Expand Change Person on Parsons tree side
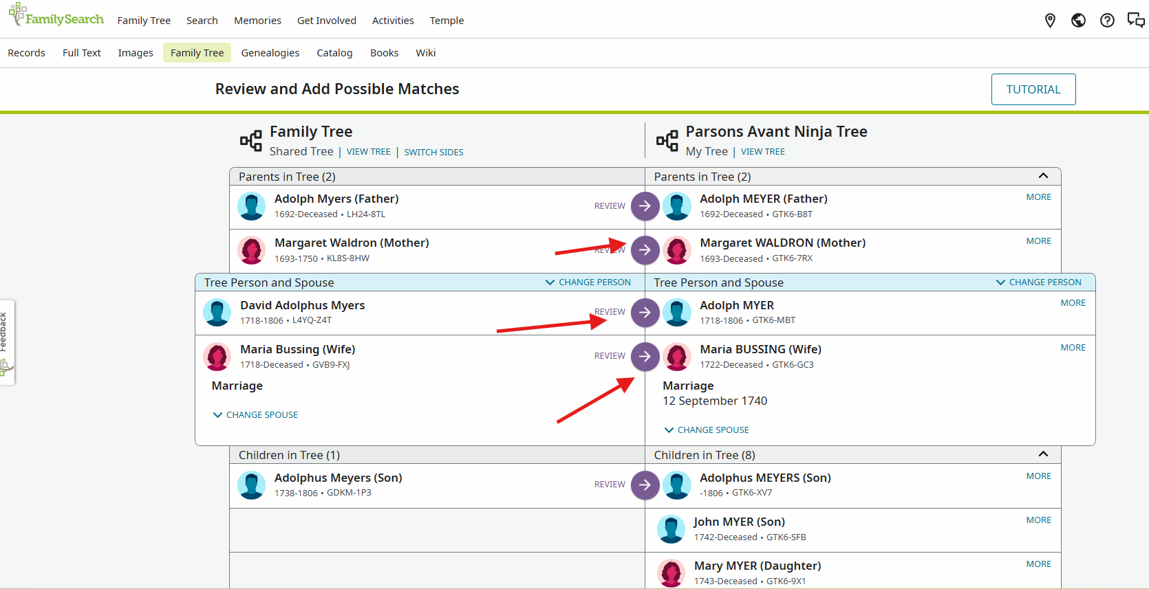The width and height of the screenshot is (1149, 589). click(1039, 282)
